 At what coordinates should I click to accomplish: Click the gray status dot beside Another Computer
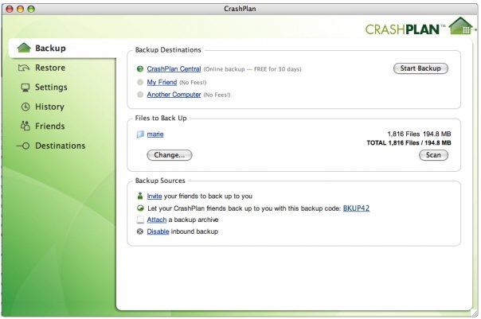[140, 95]
